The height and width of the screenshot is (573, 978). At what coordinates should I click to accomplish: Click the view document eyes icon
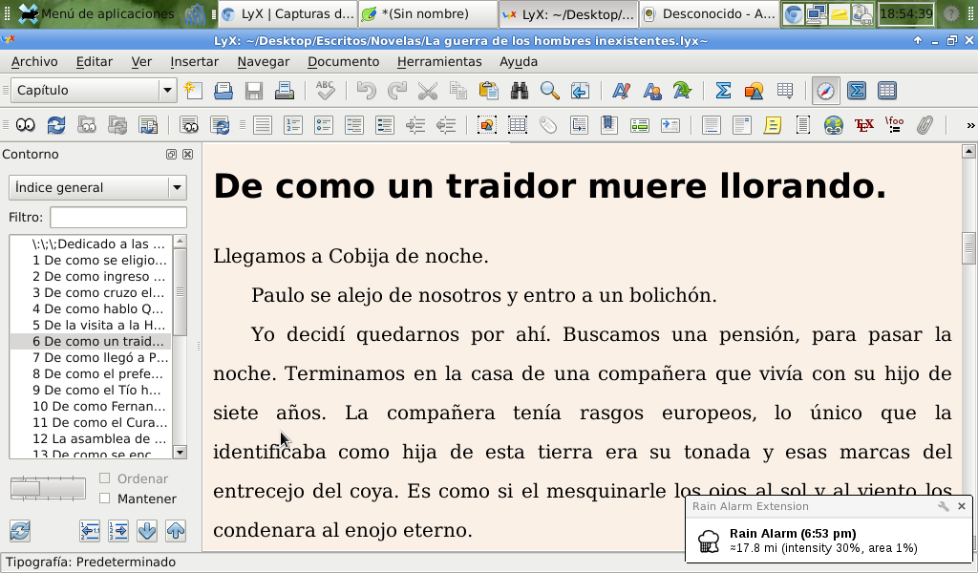click(25, 125)
